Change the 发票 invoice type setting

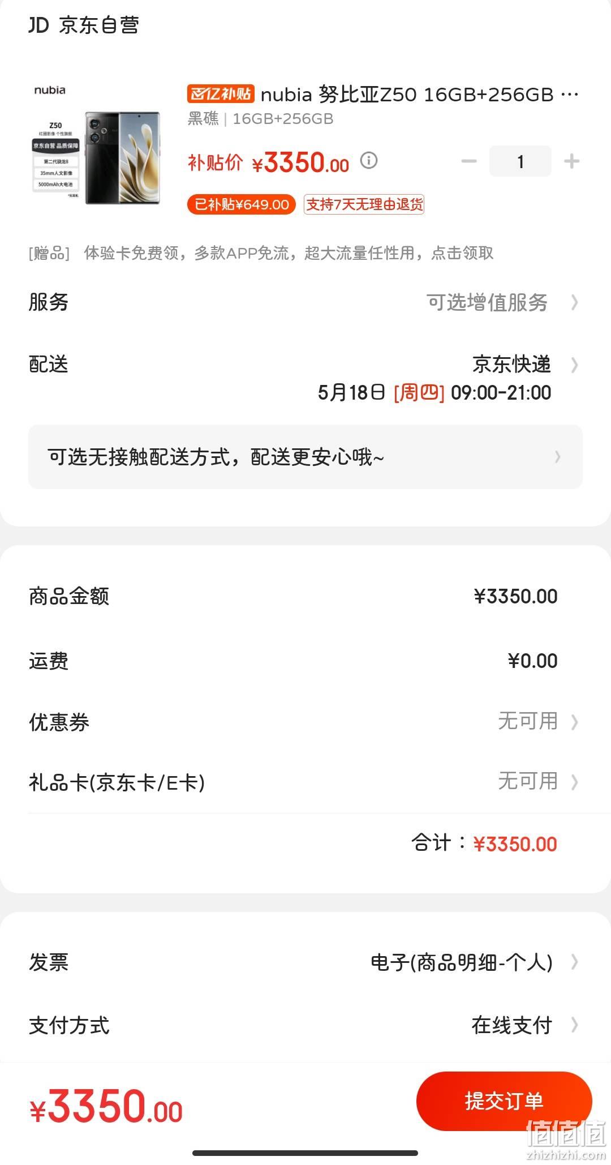pyautogui.click(x=305, y=962)
